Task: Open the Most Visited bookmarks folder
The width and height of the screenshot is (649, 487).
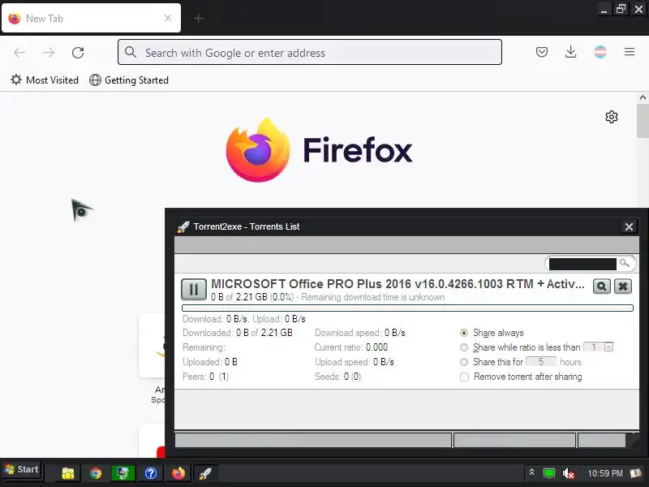Action: [x=45, y=80]
